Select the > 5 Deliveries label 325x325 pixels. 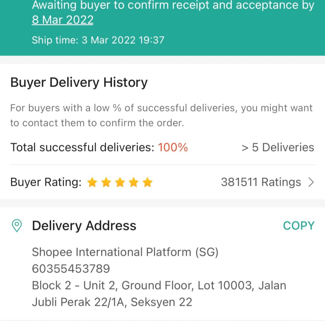point(278,147)
